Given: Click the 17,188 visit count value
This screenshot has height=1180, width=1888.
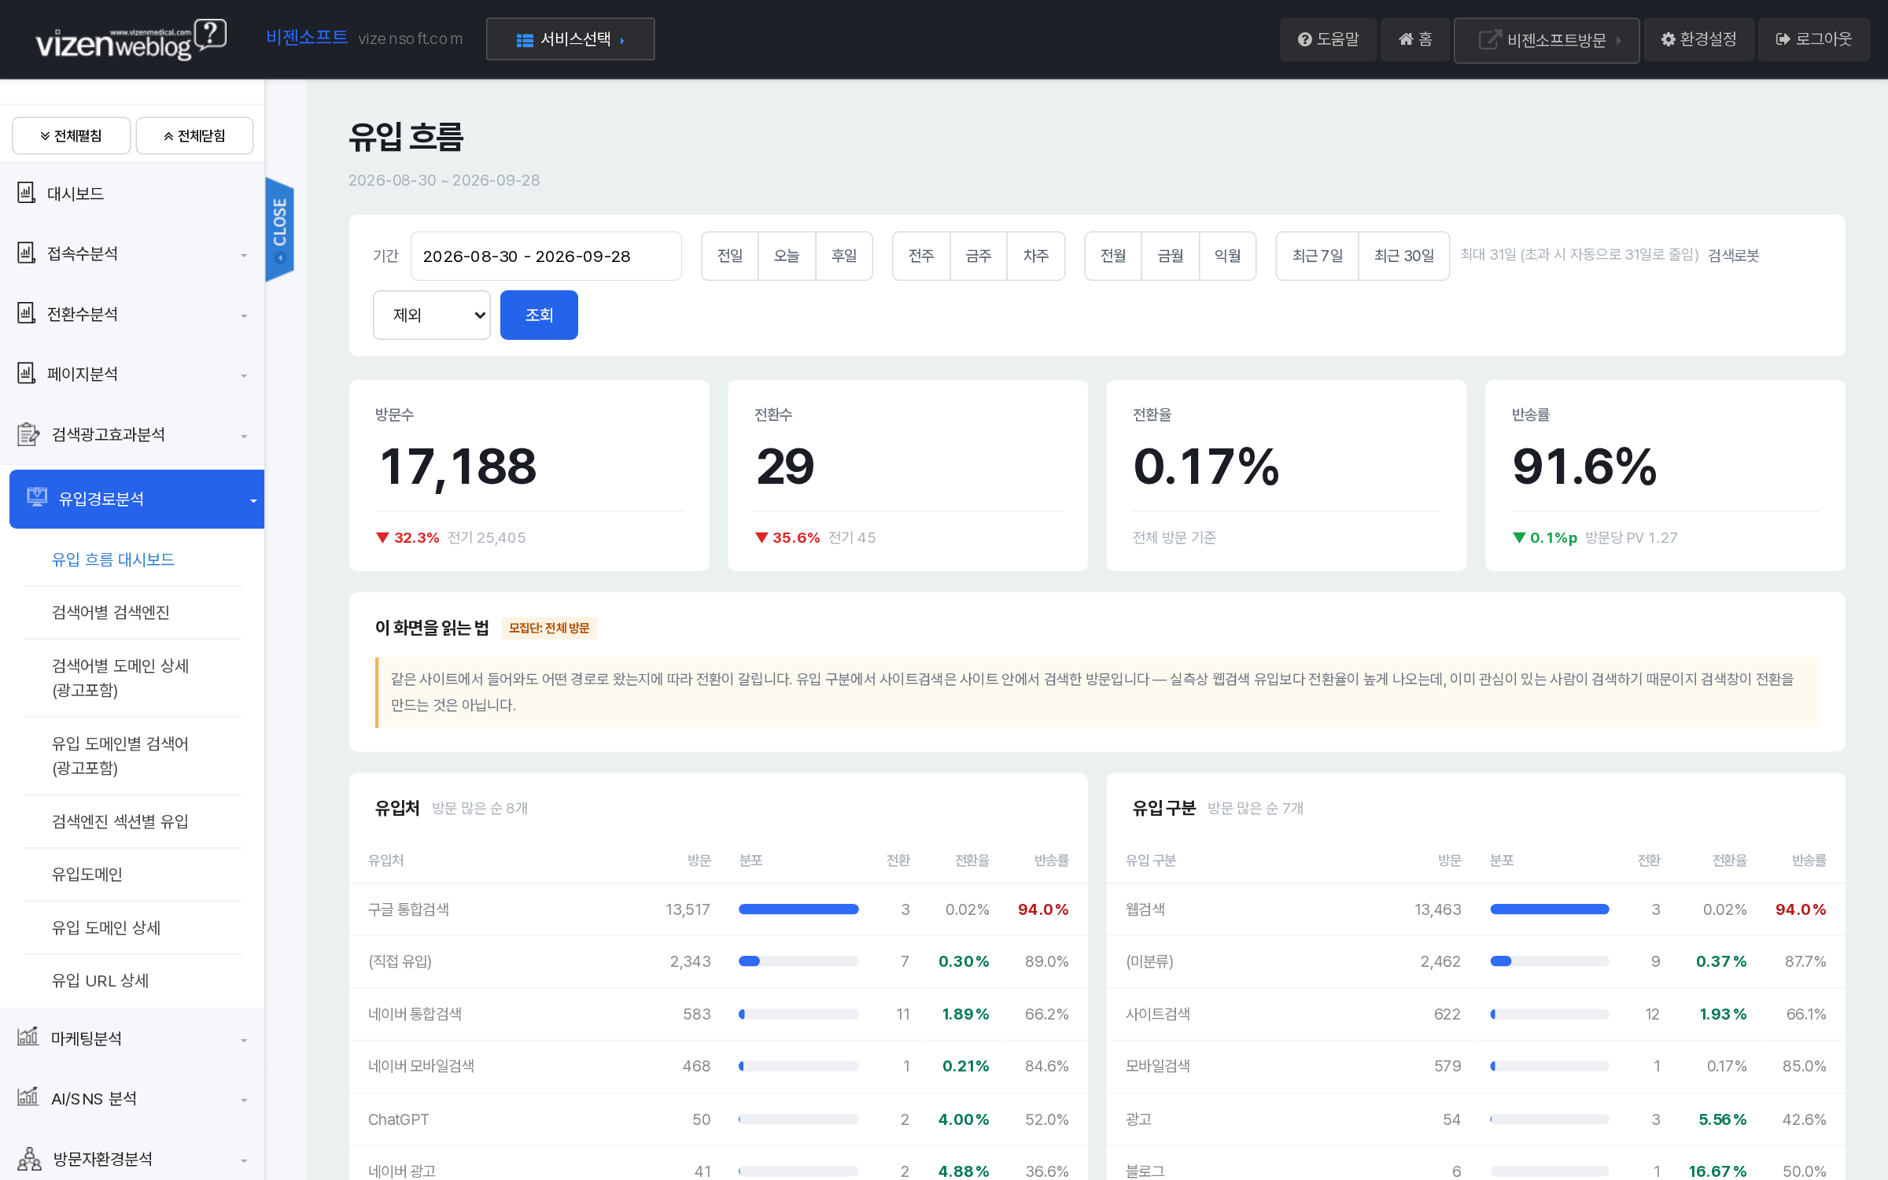Looking at the screenshot, I should 458,466.
